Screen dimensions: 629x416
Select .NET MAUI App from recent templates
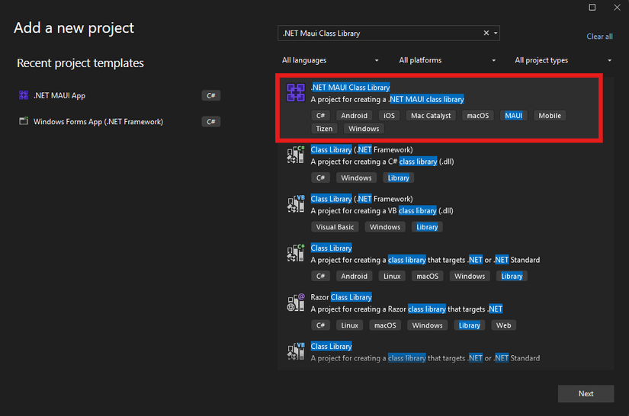point(120,95)
